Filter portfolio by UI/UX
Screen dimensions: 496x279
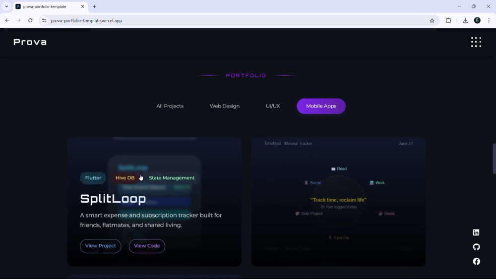(x=273, y=106)
